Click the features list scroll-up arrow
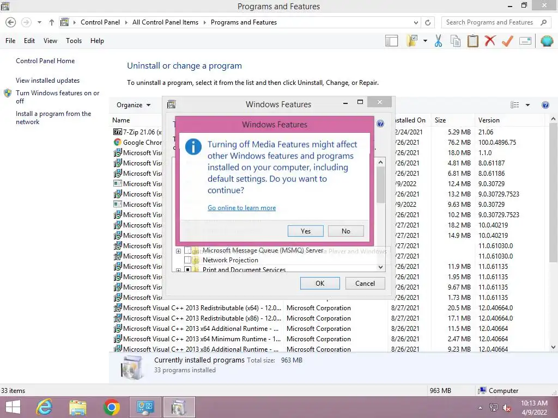The height and width of the screenshot is (418, 558). tap(381, 162)
